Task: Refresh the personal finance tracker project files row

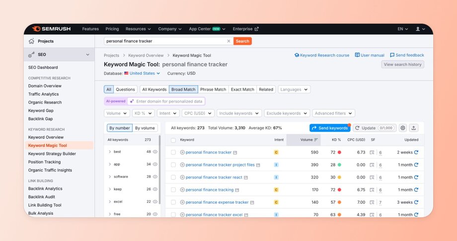Action: pyautogui.click(x=416, y=165)
